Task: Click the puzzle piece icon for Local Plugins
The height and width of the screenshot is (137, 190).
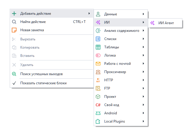Action: tap(98, 121)
